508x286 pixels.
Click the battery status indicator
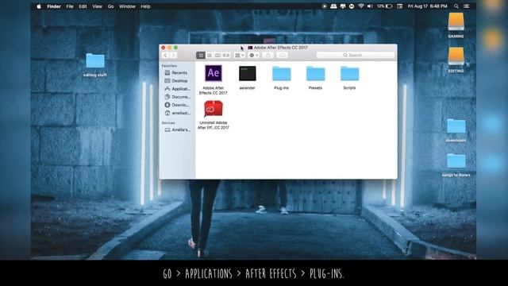coord(384,6)
